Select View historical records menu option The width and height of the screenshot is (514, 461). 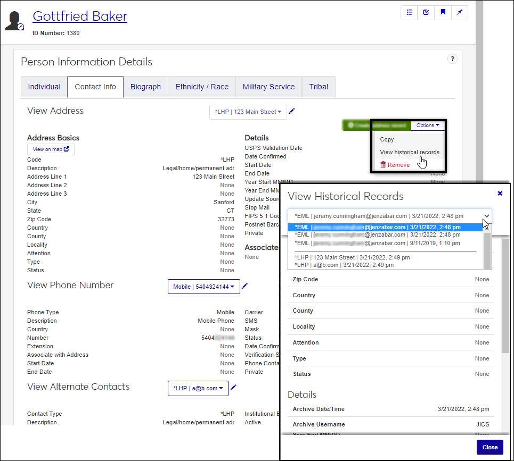[x=409, y=152]
